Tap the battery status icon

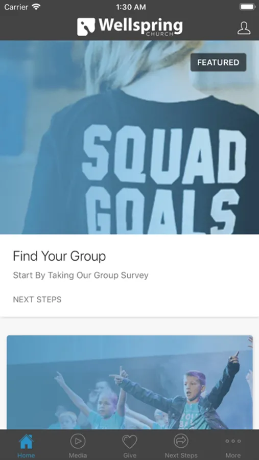[x=248, y=7]
